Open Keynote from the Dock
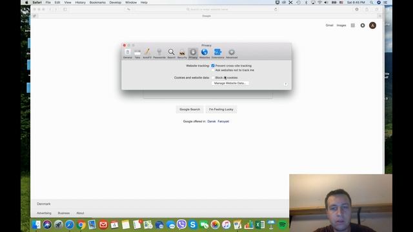The height and width of the screenshot is (232, 413). click(x=271, y=225)
